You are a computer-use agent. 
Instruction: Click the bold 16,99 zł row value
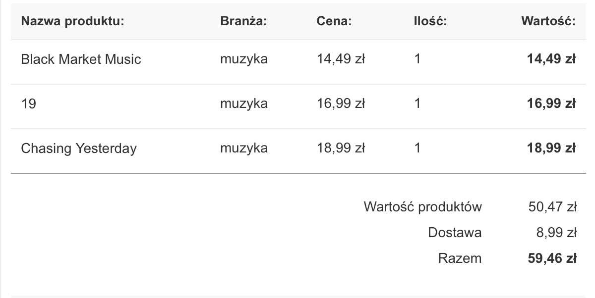(550, 104)
